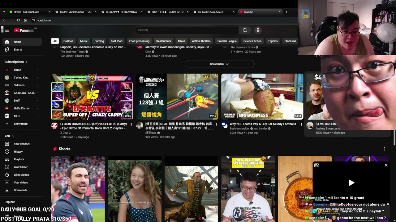Image resolution: width=396 pixels, height=222 pixels.
Task: Select the Premier League filter chip
Action: point(227,41)
